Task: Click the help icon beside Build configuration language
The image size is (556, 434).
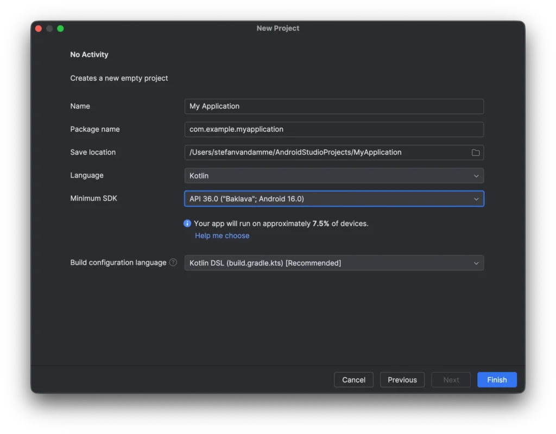Action: click(x=173, y=263)
